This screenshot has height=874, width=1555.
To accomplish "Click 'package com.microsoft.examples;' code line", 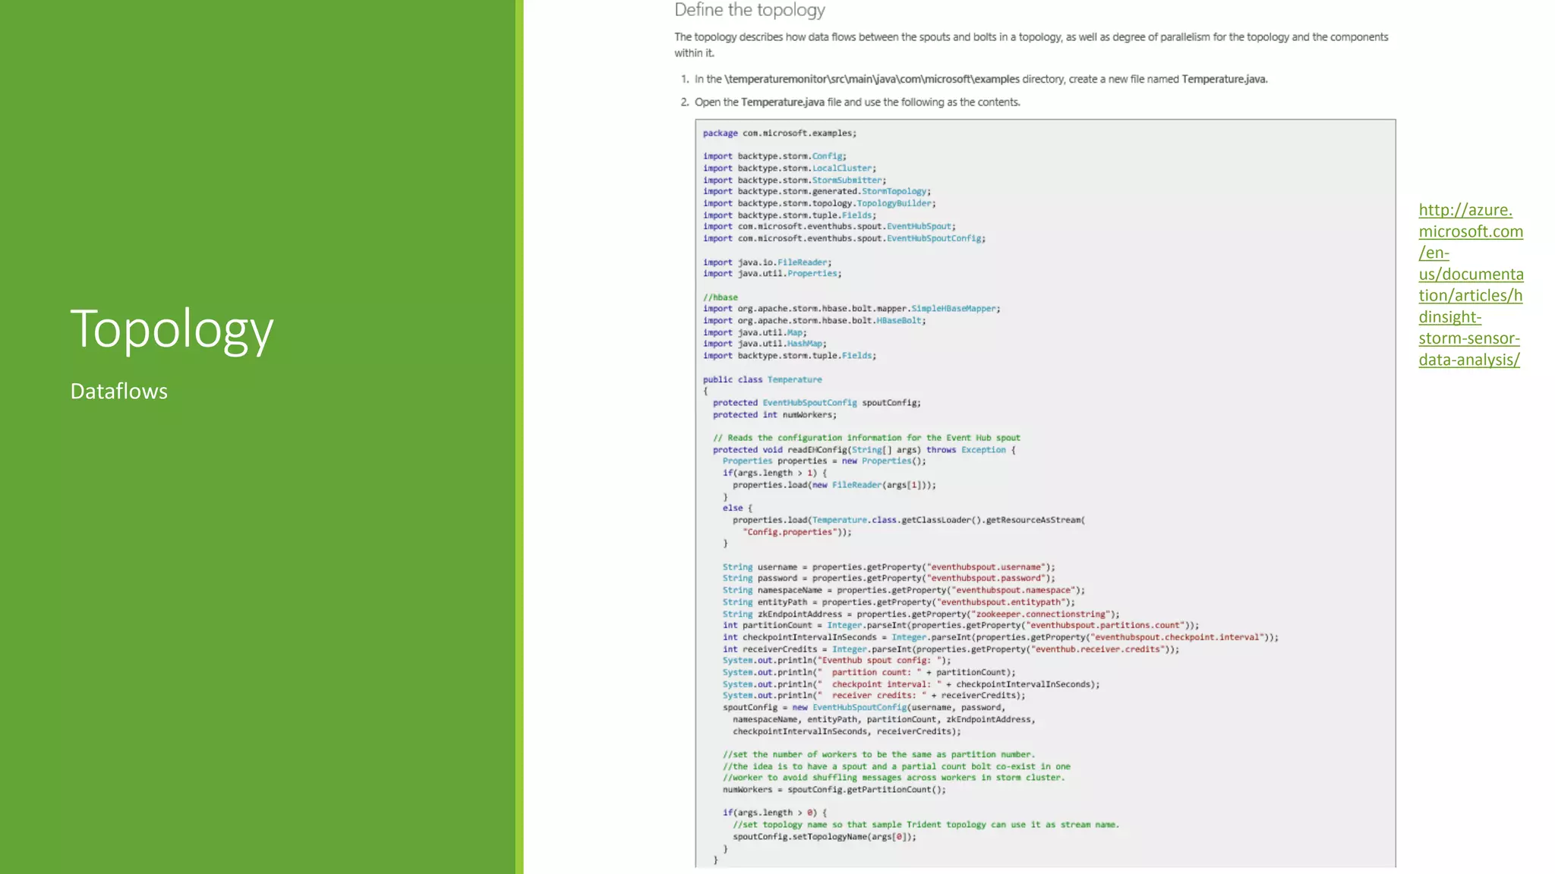I will point(779,133).
